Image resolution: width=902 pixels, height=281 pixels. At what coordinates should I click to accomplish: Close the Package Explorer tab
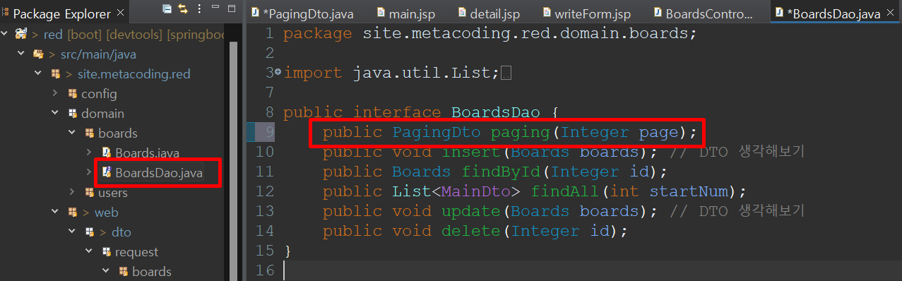[x=119, y=13]
